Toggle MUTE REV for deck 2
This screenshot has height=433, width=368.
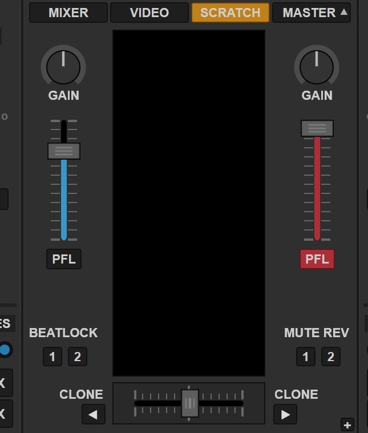click(331, 357)
